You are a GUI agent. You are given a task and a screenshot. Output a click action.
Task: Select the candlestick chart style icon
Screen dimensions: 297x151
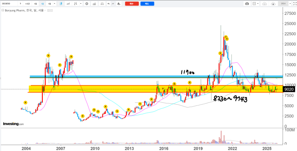[61, 4]
